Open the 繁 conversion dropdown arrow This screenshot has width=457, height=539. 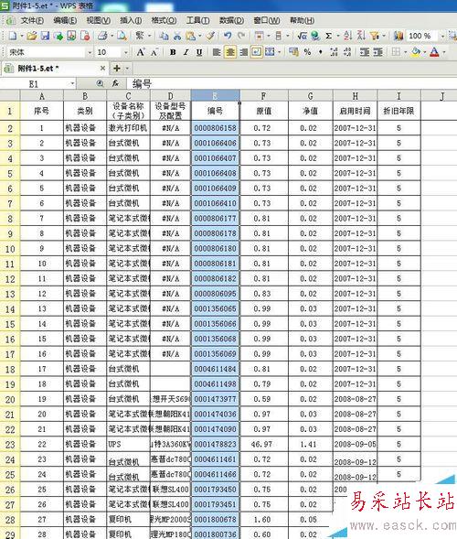point(149,36)
